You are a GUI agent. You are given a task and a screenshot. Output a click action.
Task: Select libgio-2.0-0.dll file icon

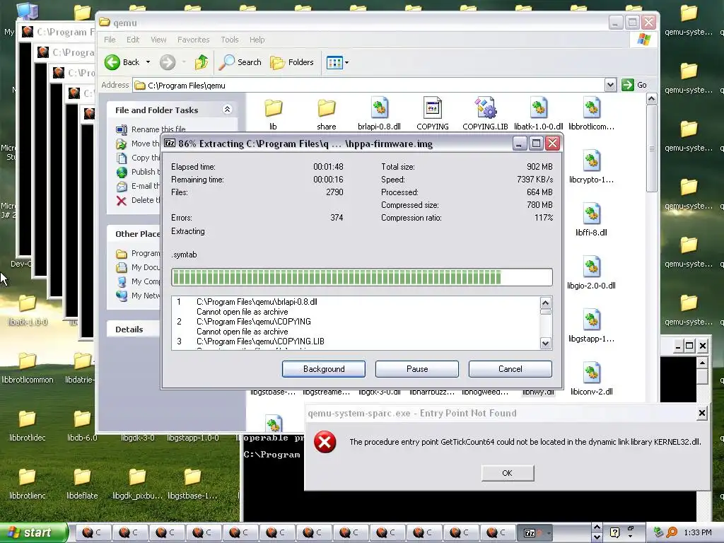coord(592,267)
